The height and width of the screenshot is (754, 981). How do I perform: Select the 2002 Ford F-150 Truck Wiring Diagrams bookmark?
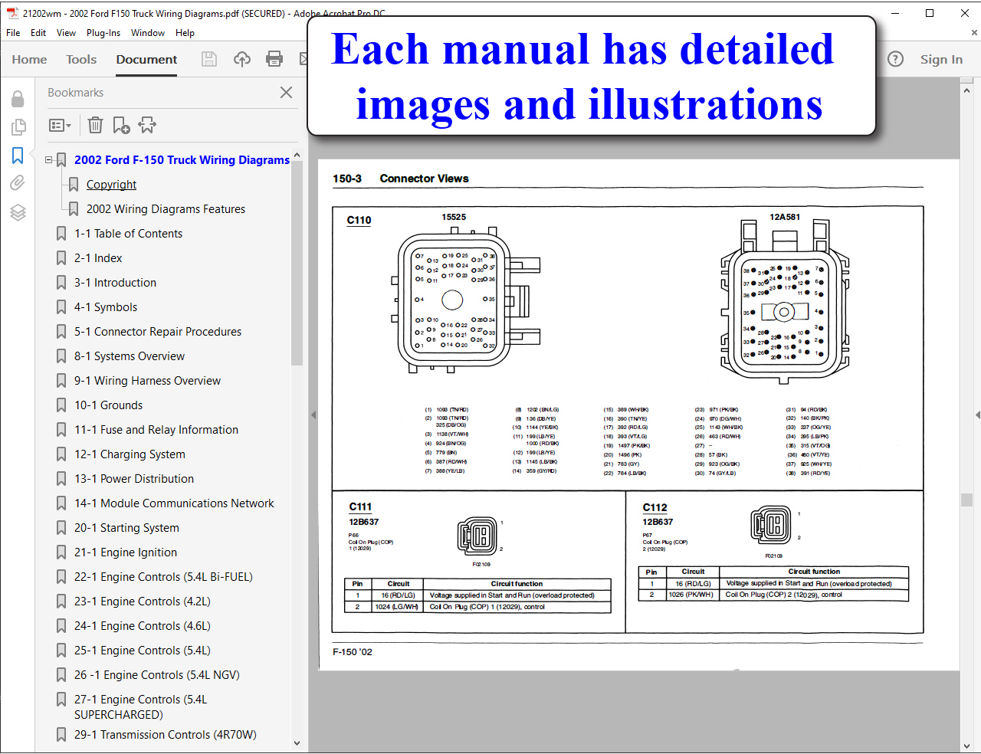182,160
